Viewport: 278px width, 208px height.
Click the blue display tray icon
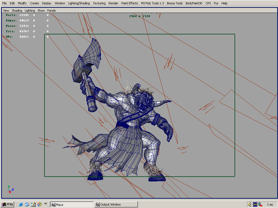(255, 204)
